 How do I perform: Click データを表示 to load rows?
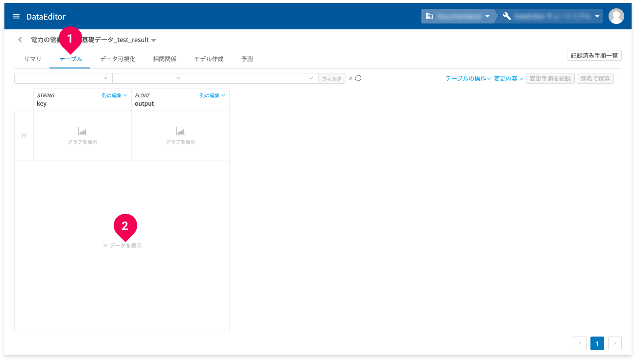pos(122,246)
